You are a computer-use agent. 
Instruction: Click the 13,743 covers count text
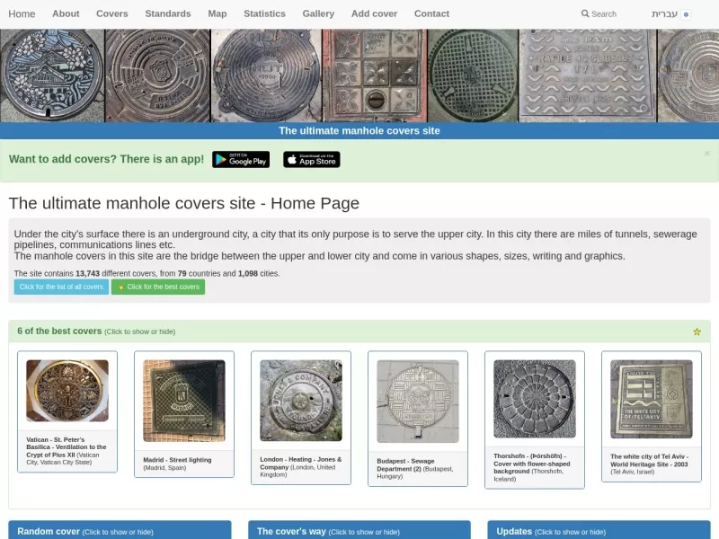point(87,273)
